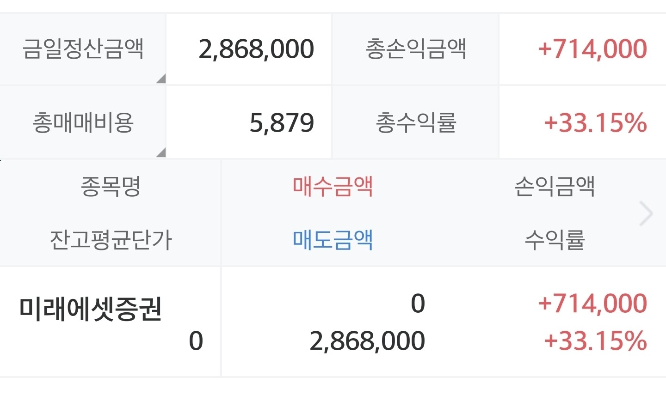666x413 pixels.
Task: Tap the 총손익금액 label
Action: [415, 49]
